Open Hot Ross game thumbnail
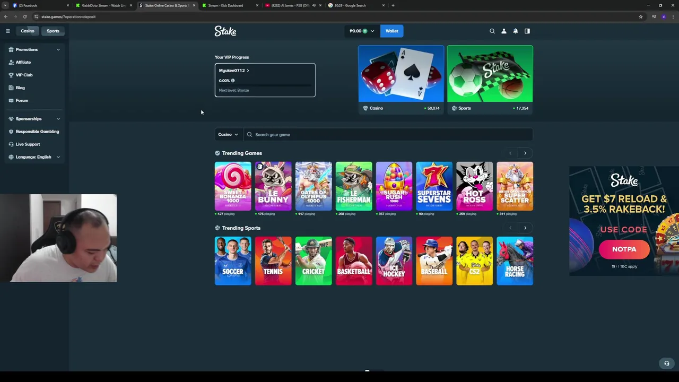Screen dimensions: 679x382 [475, 186]
